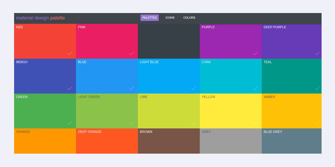The width and height of the screenshot is (335, 167).
Task: Click the checkmark on the Red tile
Action: click(70, 53)
